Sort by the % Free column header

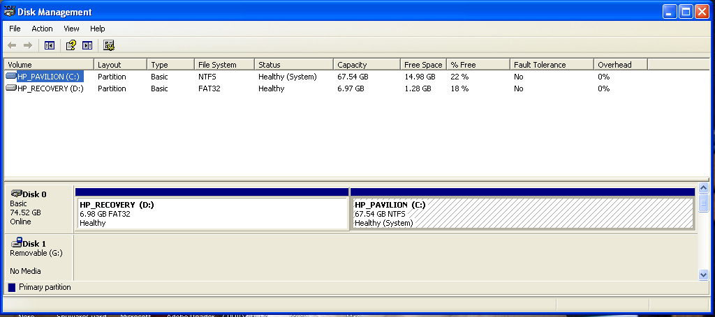point(478,65)
